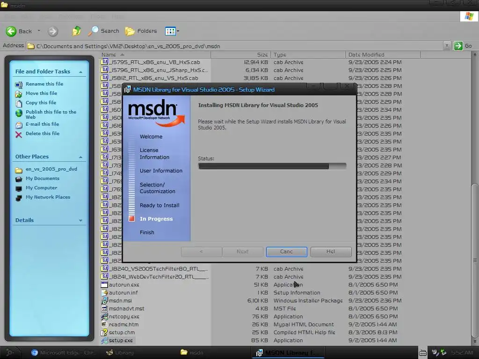The width and height of the screenshot is (479, 359).
Task: Click the netcopy.exe file icon
Action: point(104,316)
